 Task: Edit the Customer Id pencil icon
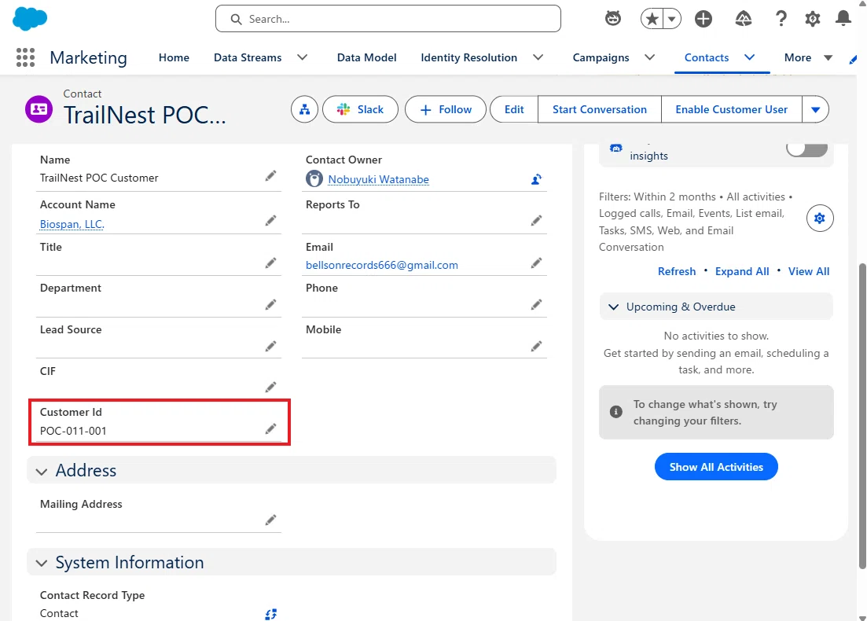270,429
